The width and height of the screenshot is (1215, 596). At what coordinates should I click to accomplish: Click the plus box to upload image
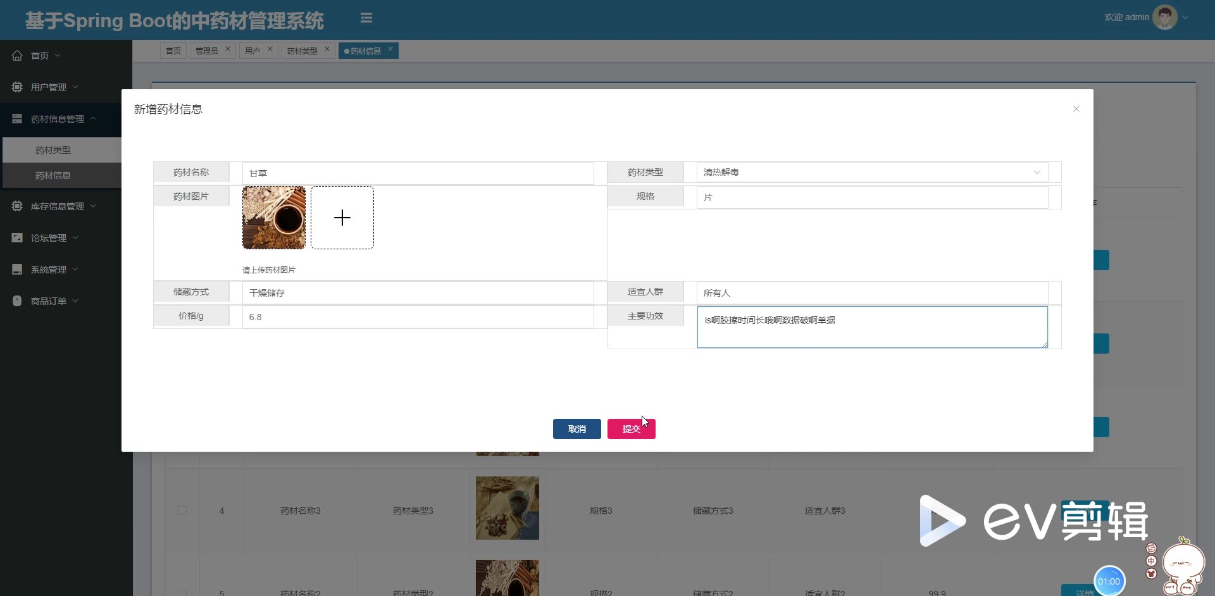pyautogui.click(x=342, y=218)
